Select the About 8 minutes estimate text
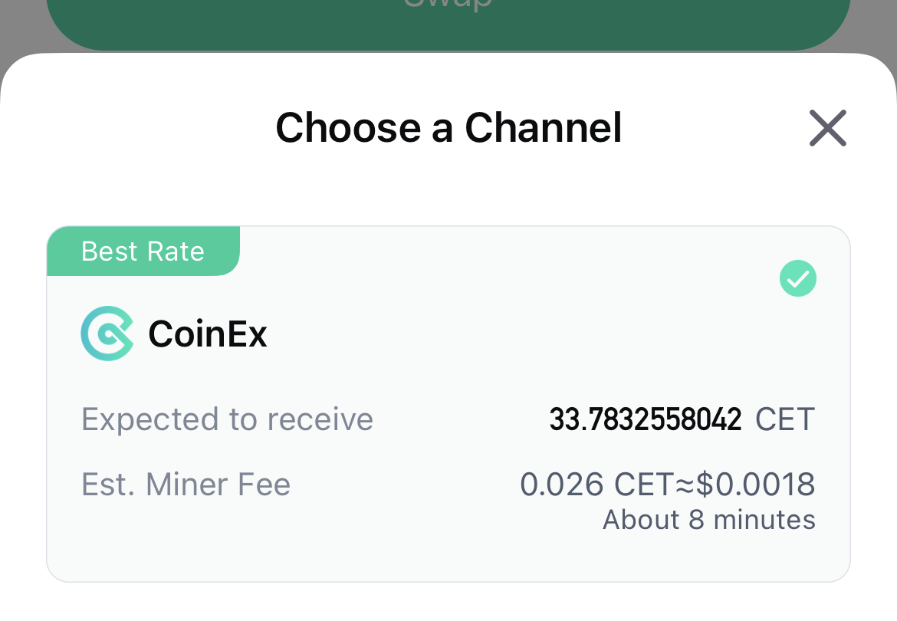 point(708,520)
